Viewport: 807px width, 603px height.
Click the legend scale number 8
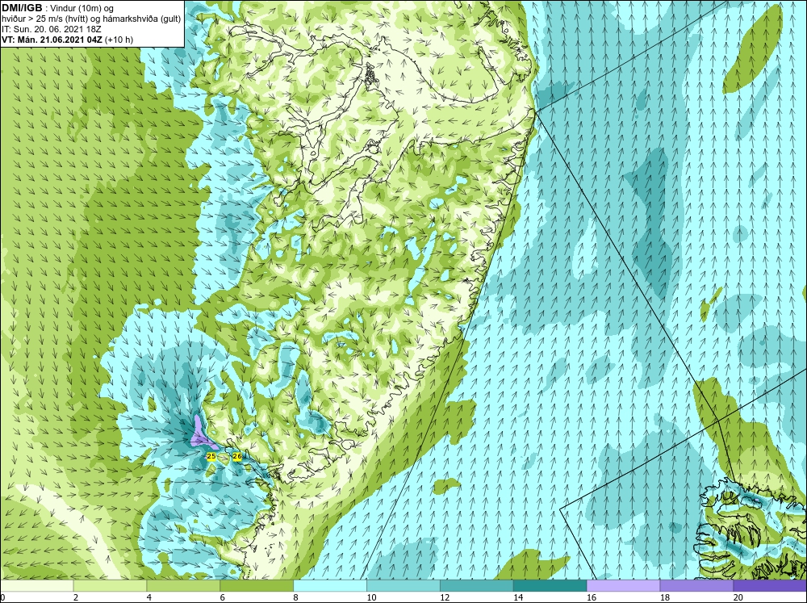[296, 597]
